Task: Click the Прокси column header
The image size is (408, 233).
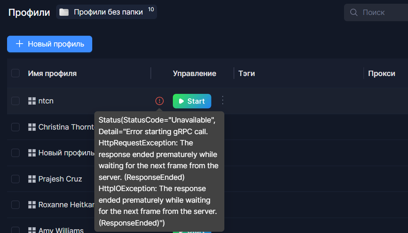Action: (x=381, y=74)
